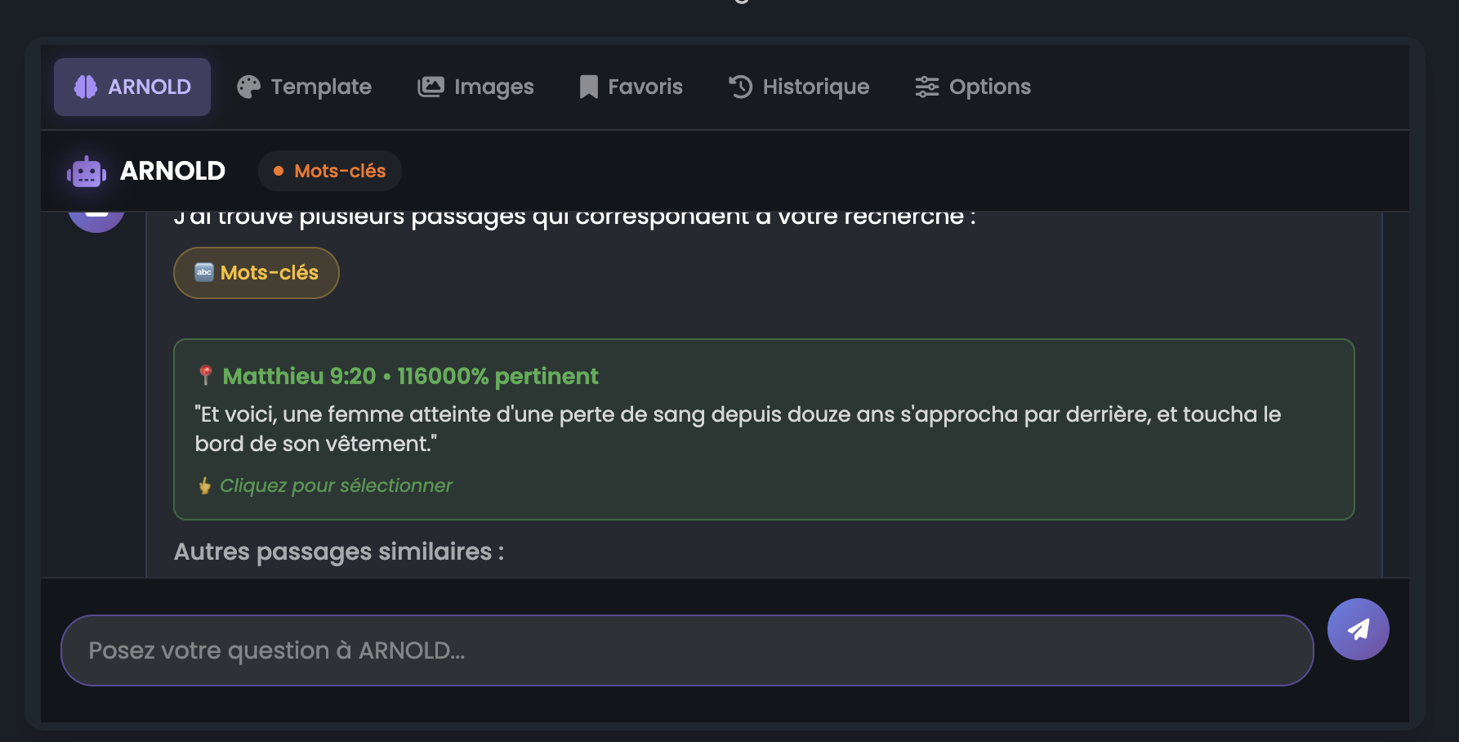The height and width of the screenshot is (742, 1459).
Task: Click the sliders icon beside Options
Action: [926, 87]
